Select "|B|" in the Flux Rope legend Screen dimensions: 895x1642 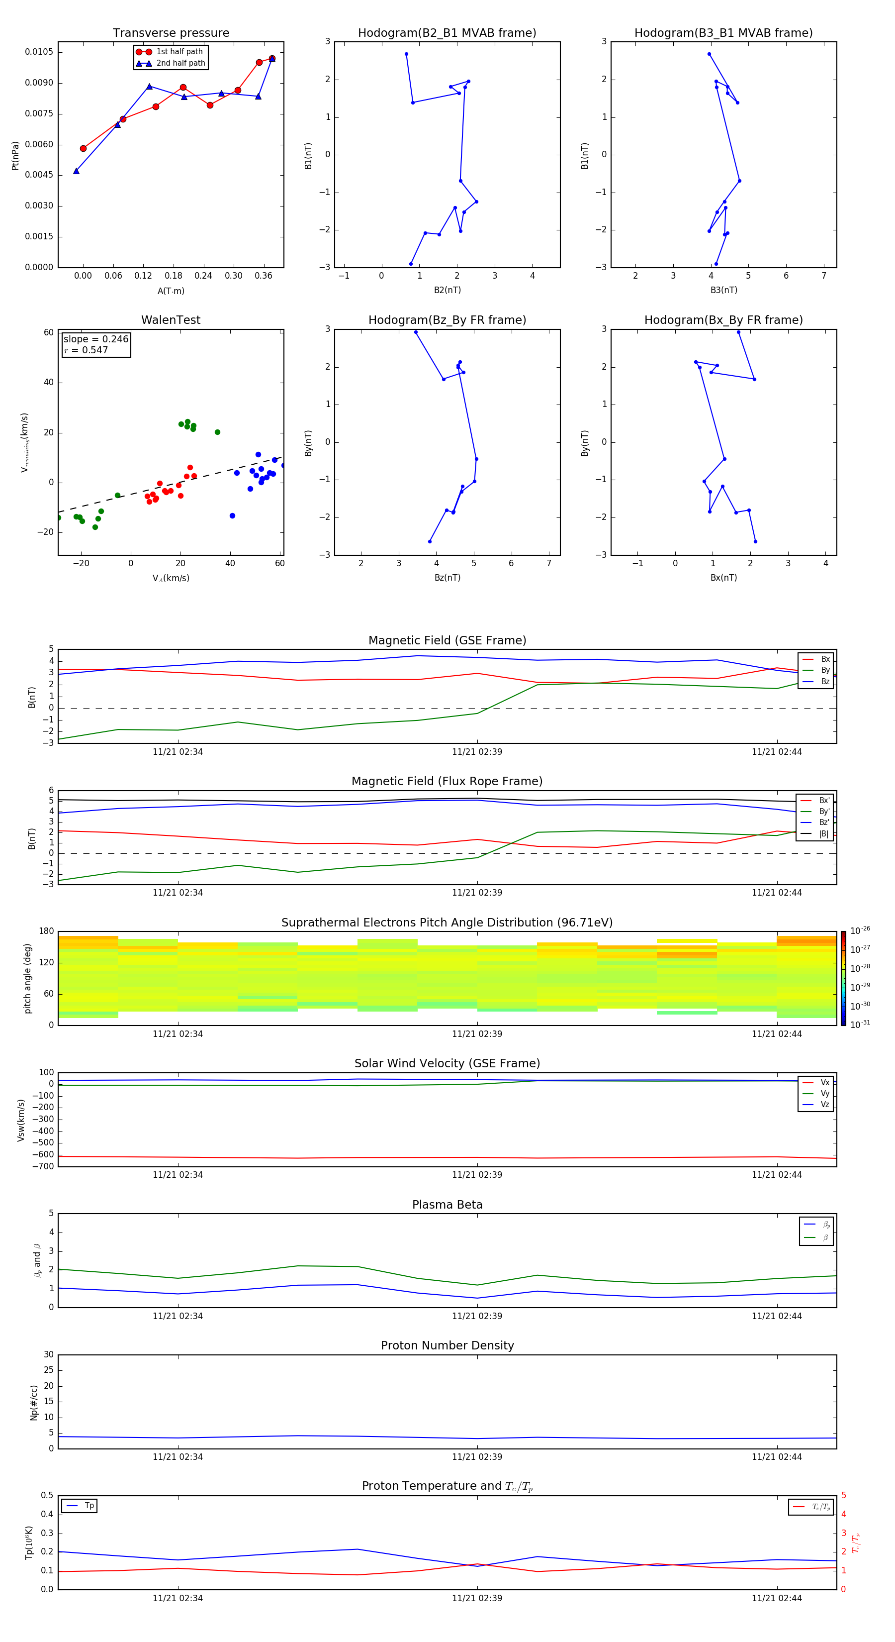pos(815,834)
